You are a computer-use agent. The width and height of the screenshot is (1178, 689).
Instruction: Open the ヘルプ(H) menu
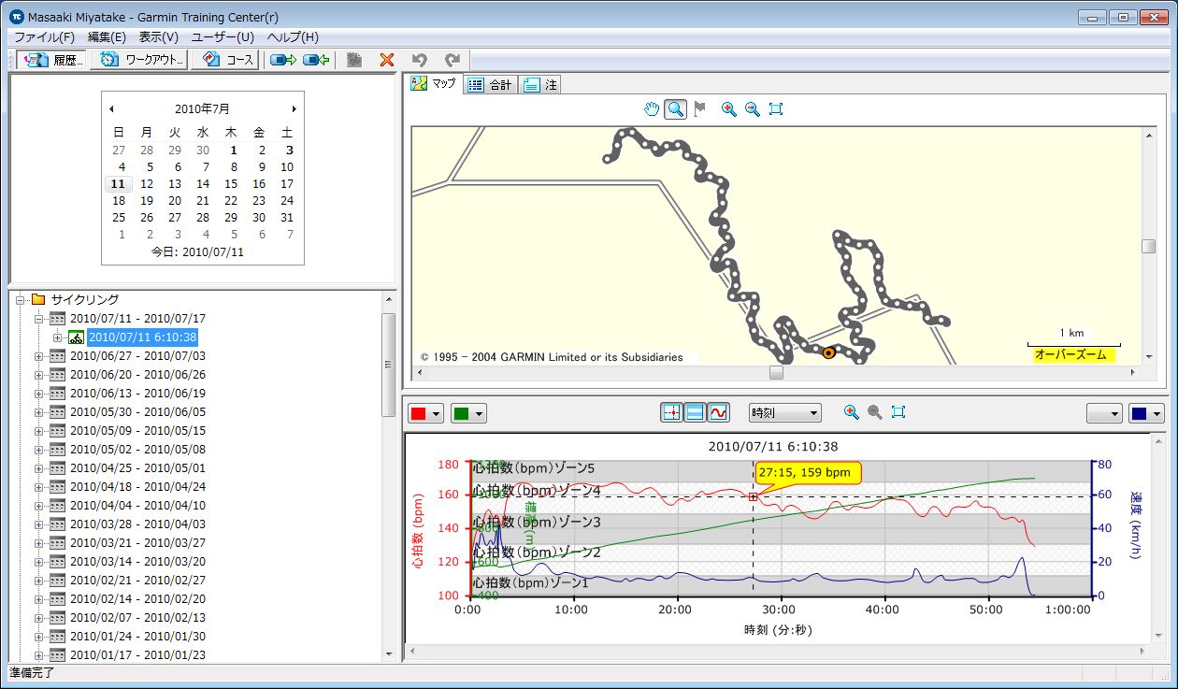[x=293, y=37]
